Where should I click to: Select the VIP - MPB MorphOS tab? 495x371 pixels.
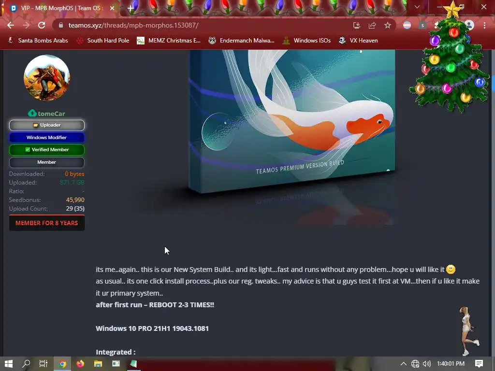click(59, 8)
